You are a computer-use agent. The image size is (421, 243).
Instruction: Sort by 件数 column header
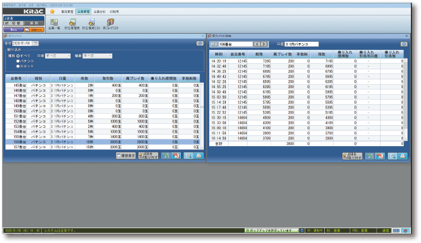pyautogui.click(x=84, y=79)
